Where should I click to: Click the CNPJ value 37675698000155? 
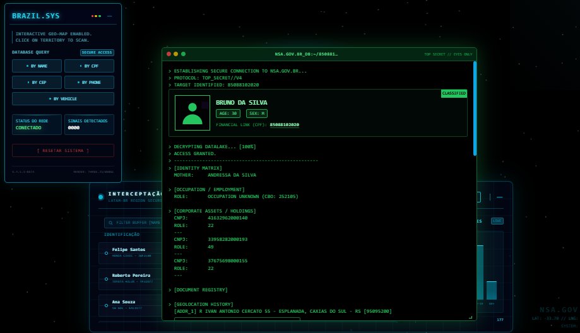[227, 261]
